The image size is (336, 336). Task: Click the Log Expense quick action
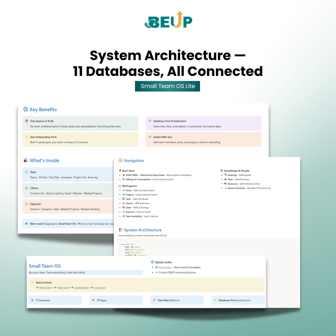coord(81,288)
